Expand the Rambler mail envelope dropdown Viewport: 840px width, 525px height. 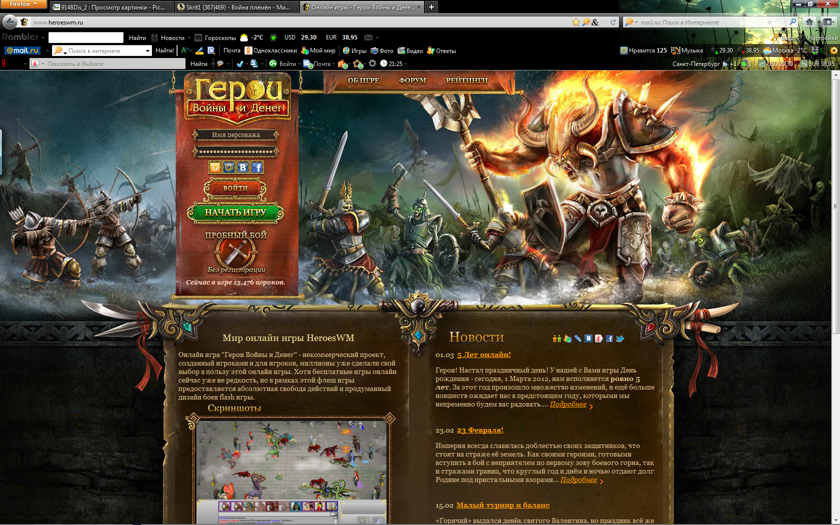tap(377, 37)
